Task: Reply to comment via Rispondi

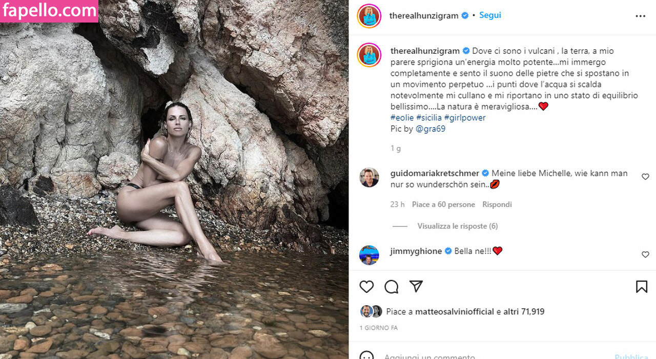Action: [497, 204]
